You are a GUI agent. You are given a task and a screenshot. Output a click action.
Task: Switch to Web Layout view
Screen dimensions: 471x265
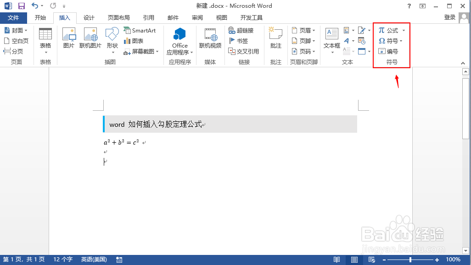tap(371, 260)
